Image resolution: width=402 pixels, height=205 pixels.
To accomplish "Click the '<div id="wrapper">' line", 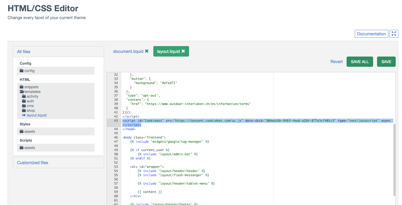I will (x=147, y=167).
